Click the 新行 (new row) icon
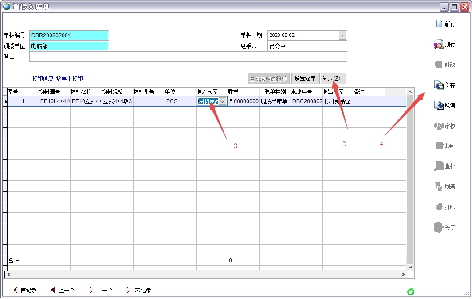This screenshot has width=472, height=299. point(439,24)
